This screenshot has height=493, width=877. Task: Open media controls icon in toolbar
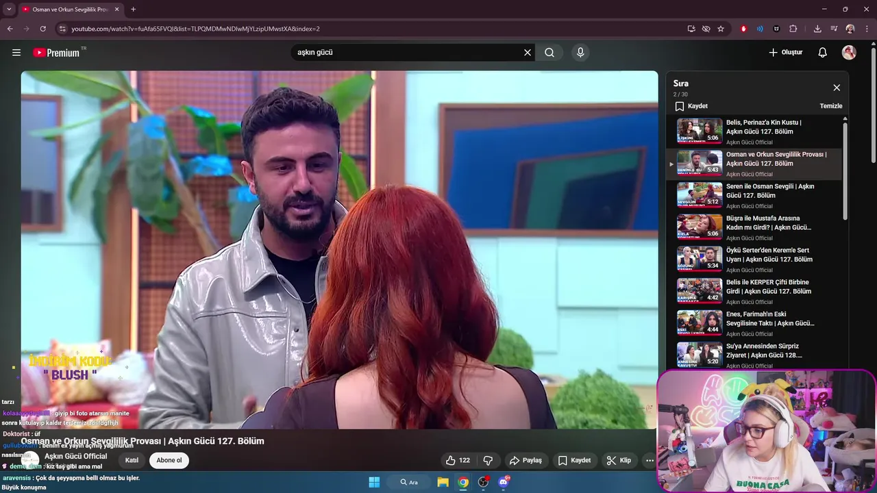coord(834,29)
